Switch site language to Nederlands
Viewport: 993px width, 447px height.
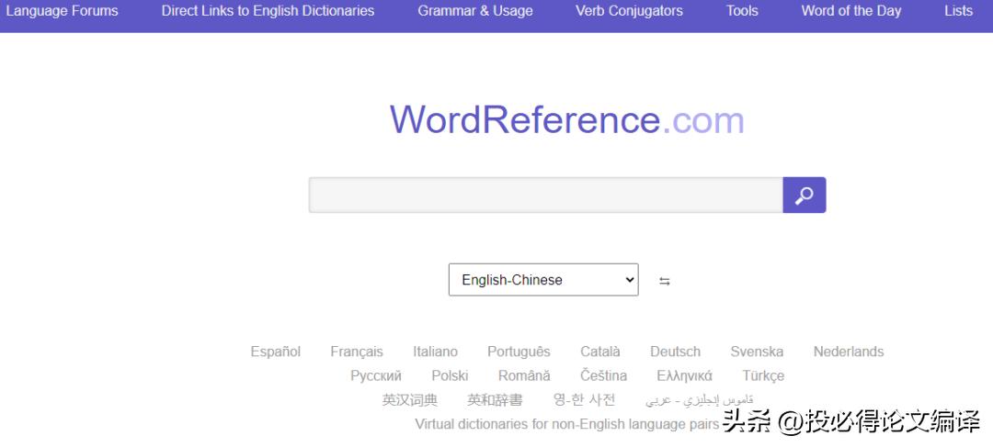[x=849, y=352]
